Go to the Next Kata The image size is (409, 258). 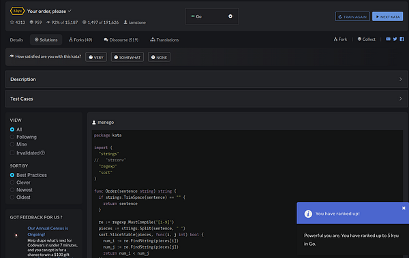388,17
